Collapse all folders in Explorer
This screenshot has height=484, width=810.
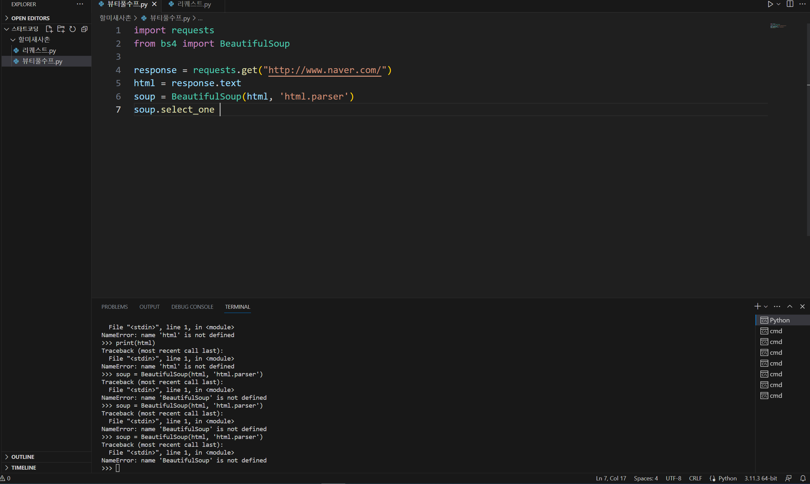point(85,29)
